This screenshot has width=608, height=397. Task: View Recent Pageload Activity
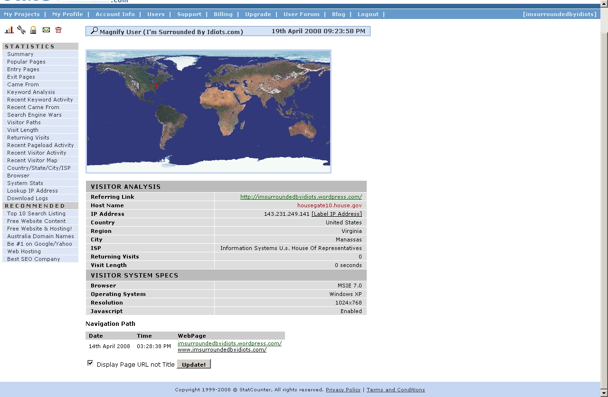(40, 145)
